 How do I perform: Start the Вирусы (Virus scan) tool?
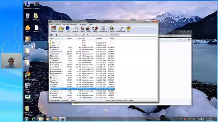click(x=112, y=29)
